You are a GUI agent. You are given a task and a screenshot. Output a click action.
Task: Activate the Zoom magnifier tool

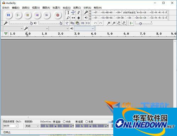click(x=68, y=18)
